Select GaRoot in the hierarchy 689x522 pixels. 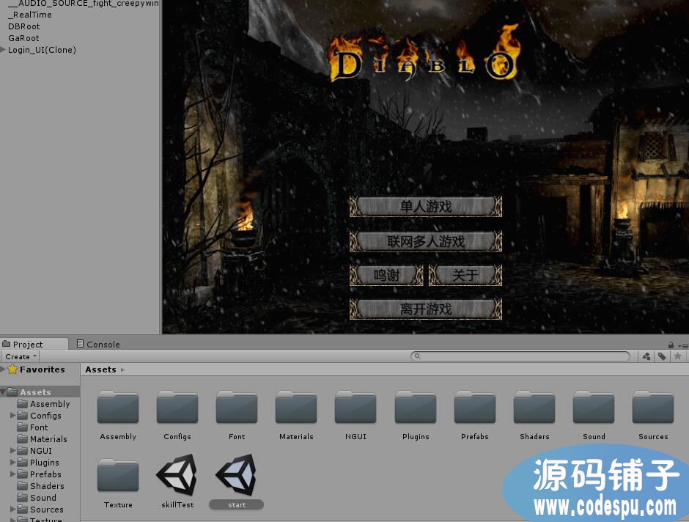(23, 38)
